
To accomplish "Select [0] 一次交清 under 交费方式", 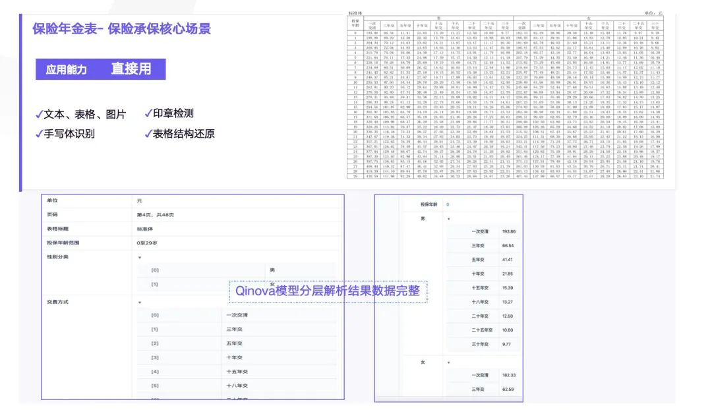I will 237,315.
